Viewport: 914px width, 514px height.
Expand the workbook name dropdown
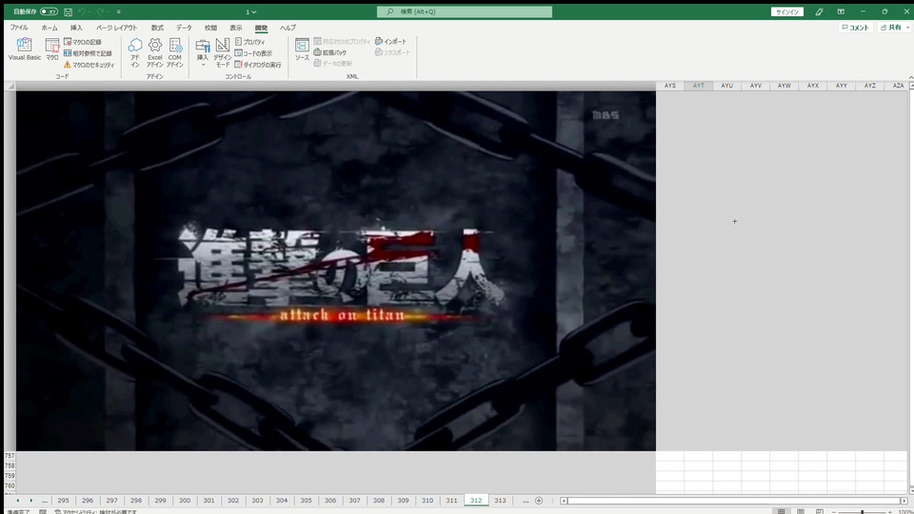pos(251,11)
